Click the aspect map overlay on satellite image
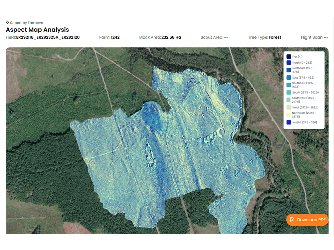This screenshot has height=250, width=334. point(167,150)
